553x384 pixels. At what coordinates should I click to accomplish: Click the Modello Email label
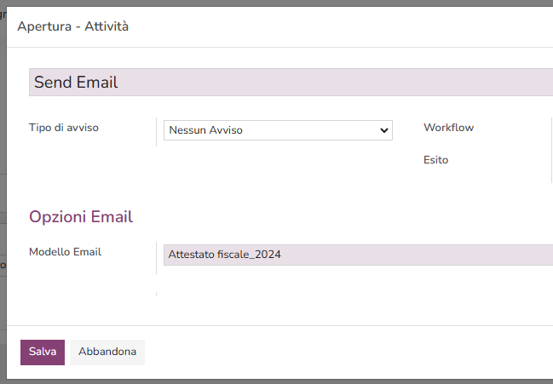[65, 252]
